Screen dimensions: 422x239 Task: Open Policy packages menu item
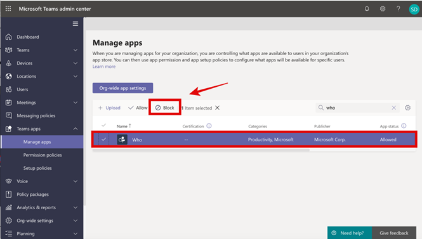point(32,194)
